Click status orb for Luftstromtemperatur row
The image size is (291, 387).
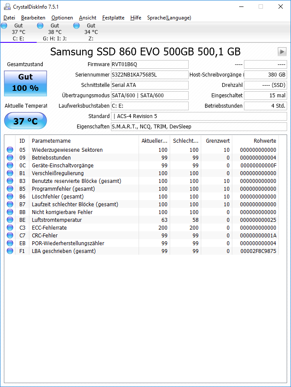[x=10, y=220]
